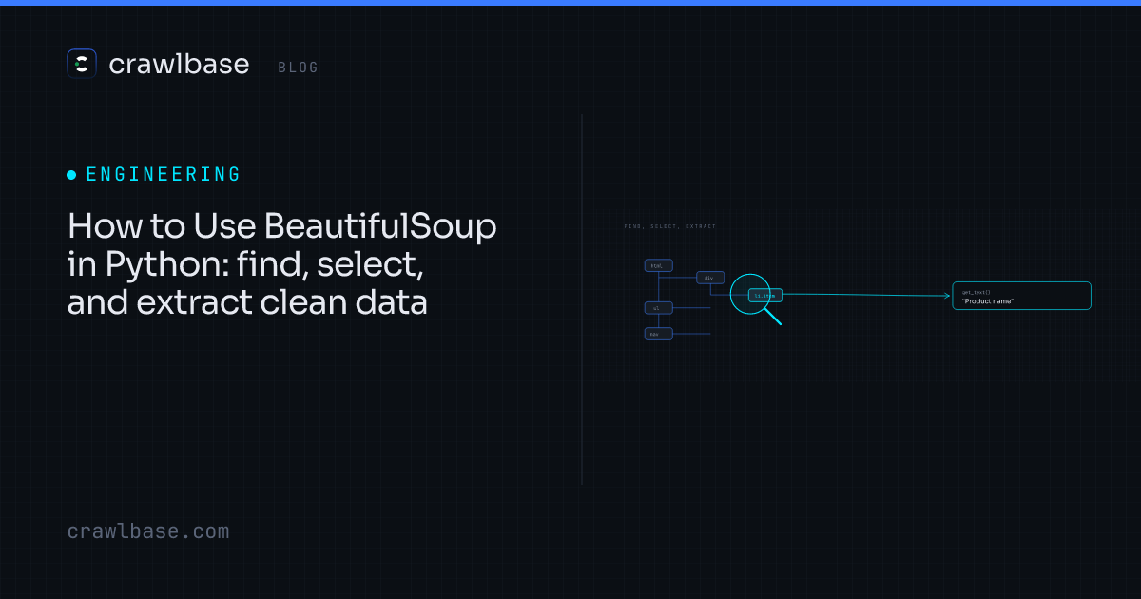Open the crawlbase.com footer URL
Viewport: 1141px width, 599px height.
148,531
